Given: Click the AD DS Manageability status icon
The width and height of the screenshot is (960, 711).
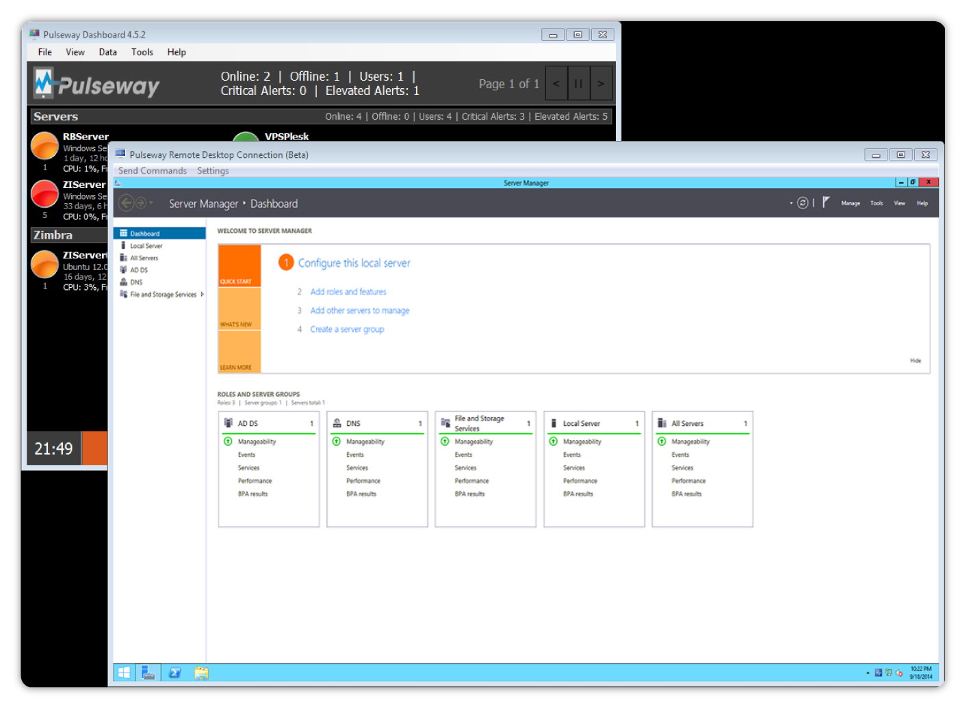Looking at the screenshot, I should 229,442.
